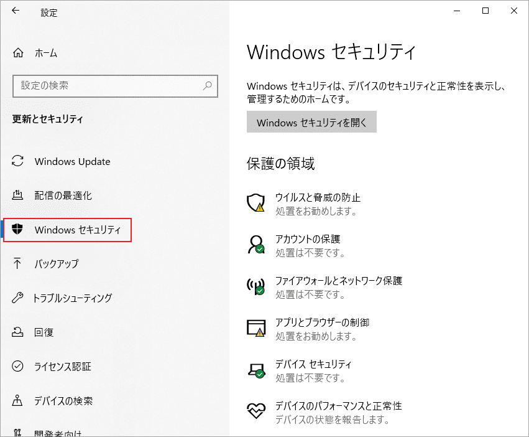Select Windows Update in the sidebar
The image size is (529, 437).
point(72,162)
